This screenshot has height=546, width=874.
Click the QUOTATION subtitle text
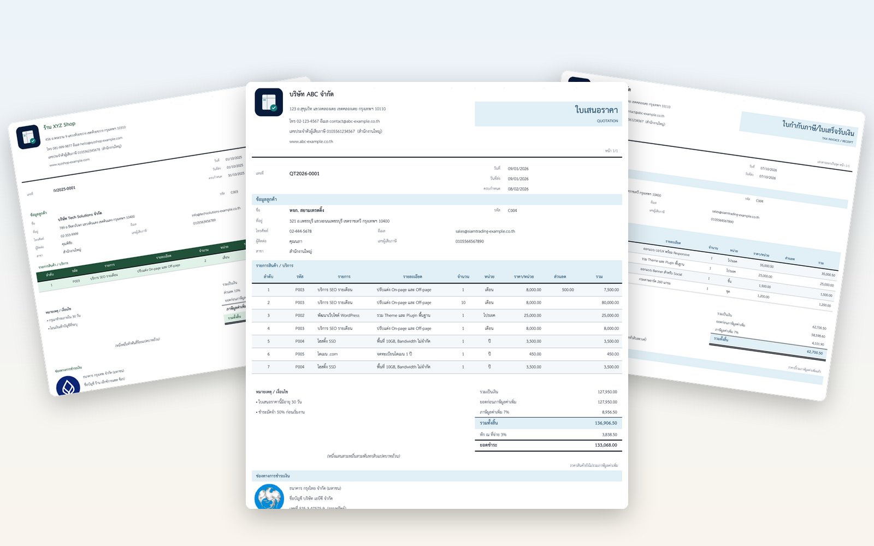[607, 121]
